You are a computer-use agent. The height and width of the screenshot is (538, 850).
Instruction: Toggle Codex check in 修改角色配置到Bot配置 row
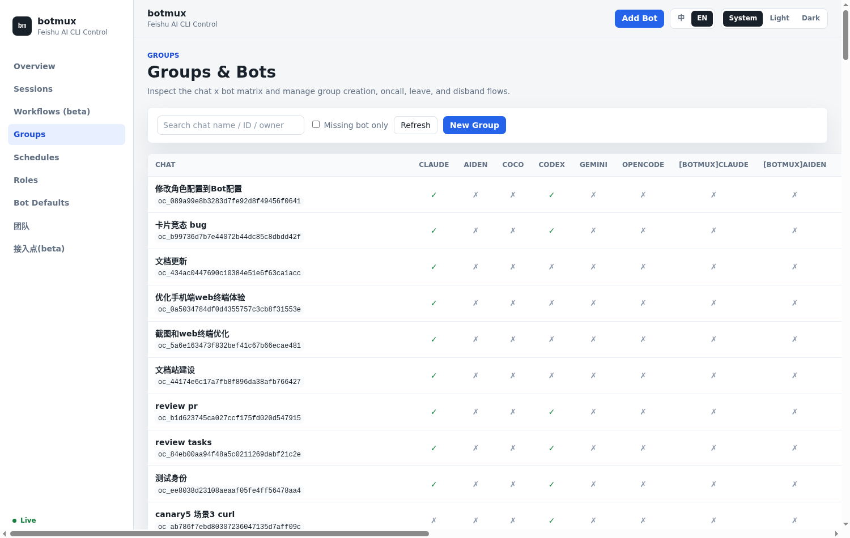click(552, 195)
